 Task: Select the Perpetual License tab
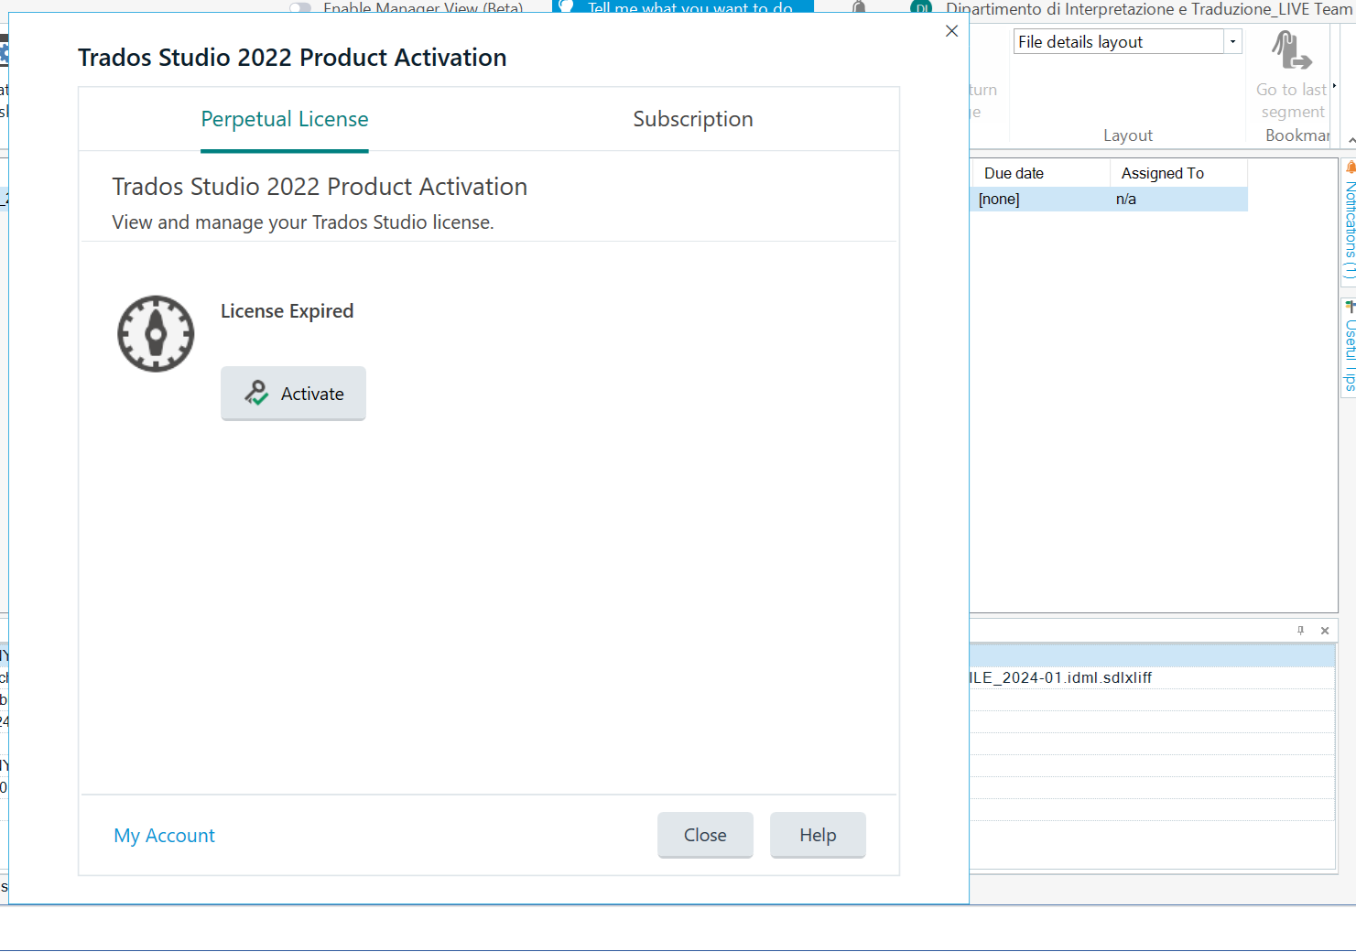click(285, 120)
